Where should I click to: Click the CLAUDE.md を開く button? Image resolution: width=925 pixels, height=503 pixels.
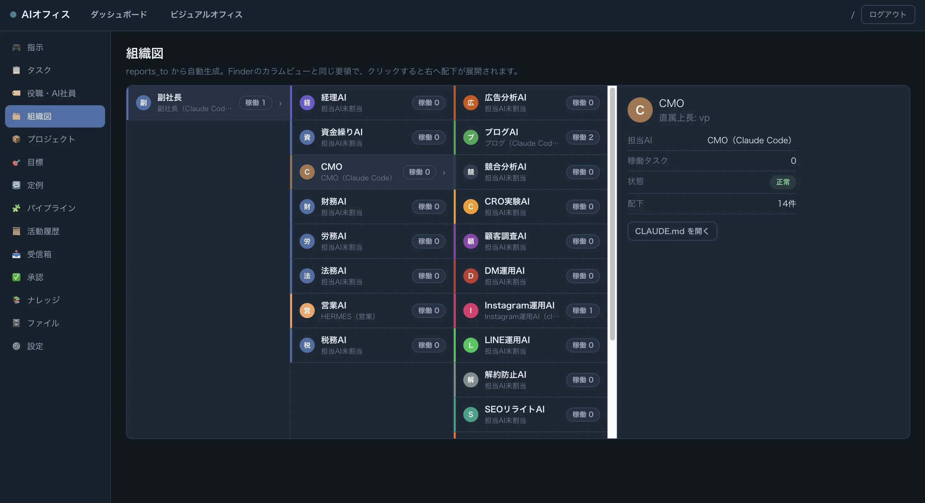coord(672,231)
